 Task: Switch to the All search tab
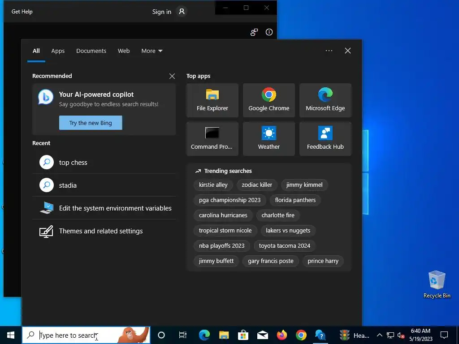[x=36, y=51]
